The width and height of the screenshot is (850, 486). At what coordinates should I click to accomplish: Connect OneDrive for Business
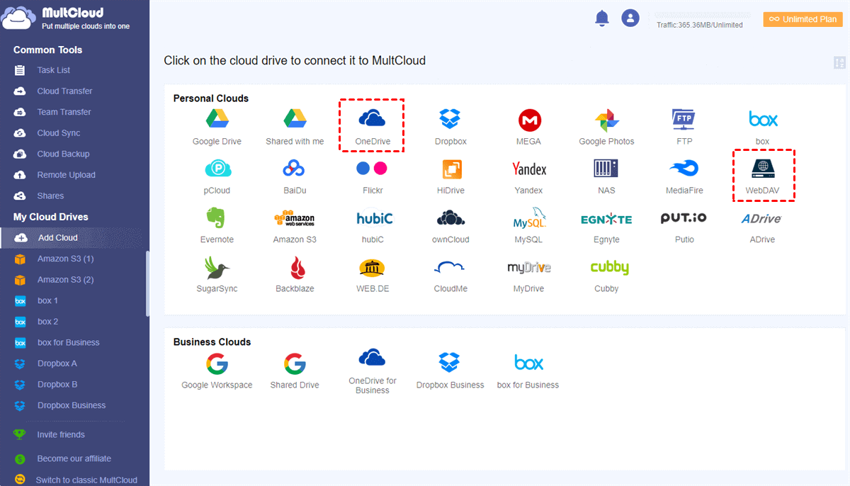pyautogui.click(x=373, y=358)
